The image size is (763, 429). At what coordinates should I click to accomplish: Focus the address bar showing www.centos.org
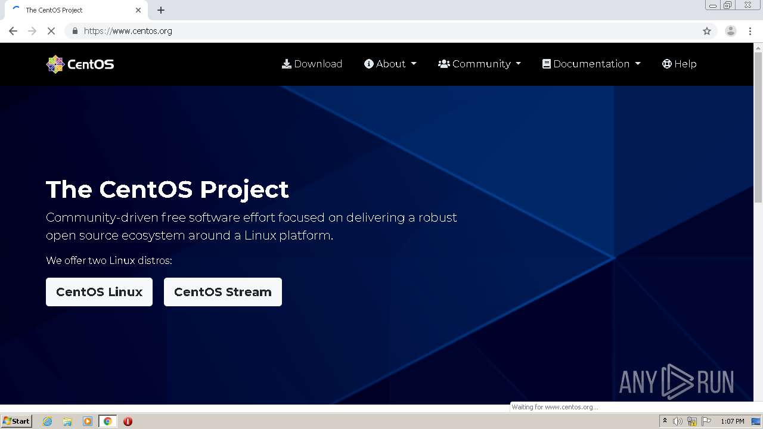pos(381,31)
